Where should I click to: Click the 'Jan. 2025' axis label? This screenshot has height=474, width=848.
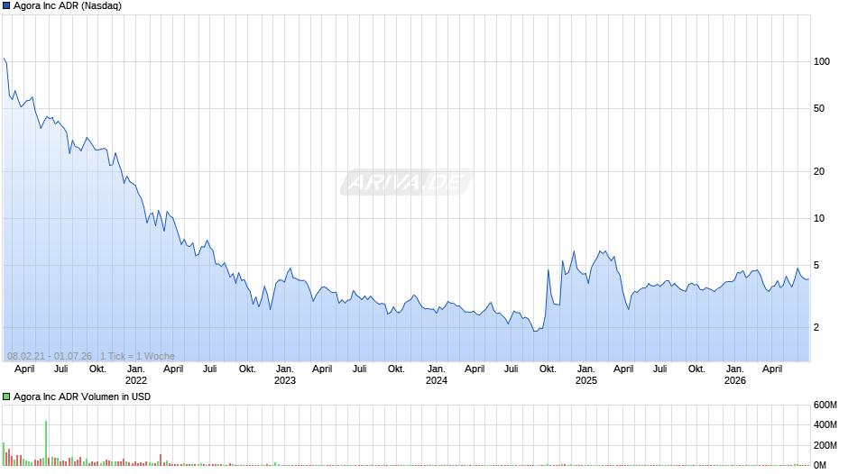point(585,375)
